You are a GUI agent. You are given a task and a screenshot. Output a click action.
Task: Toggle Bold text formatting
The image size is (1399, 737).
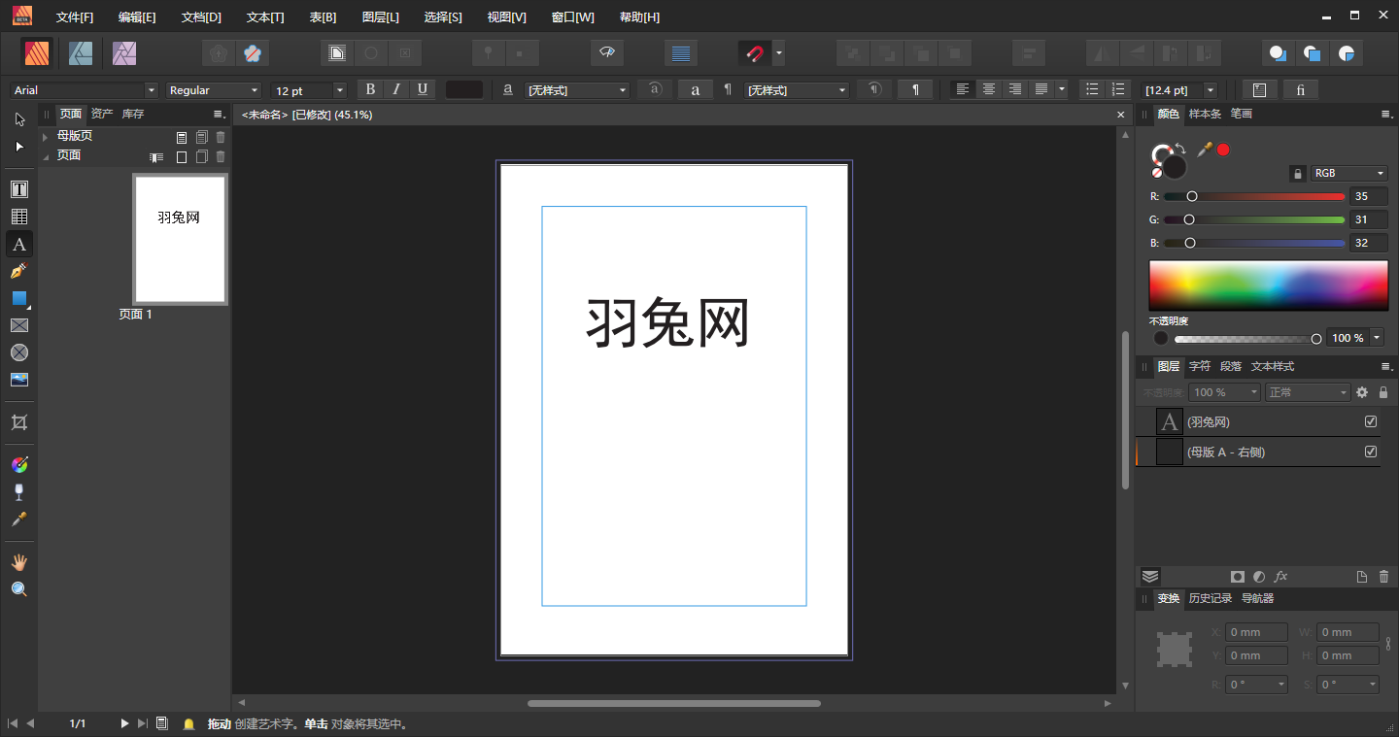coord(370,89)
